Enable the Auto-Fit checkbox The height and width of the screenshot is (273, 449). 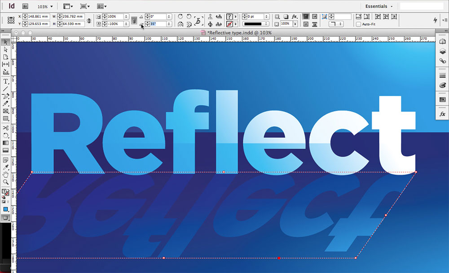point(359,24)
